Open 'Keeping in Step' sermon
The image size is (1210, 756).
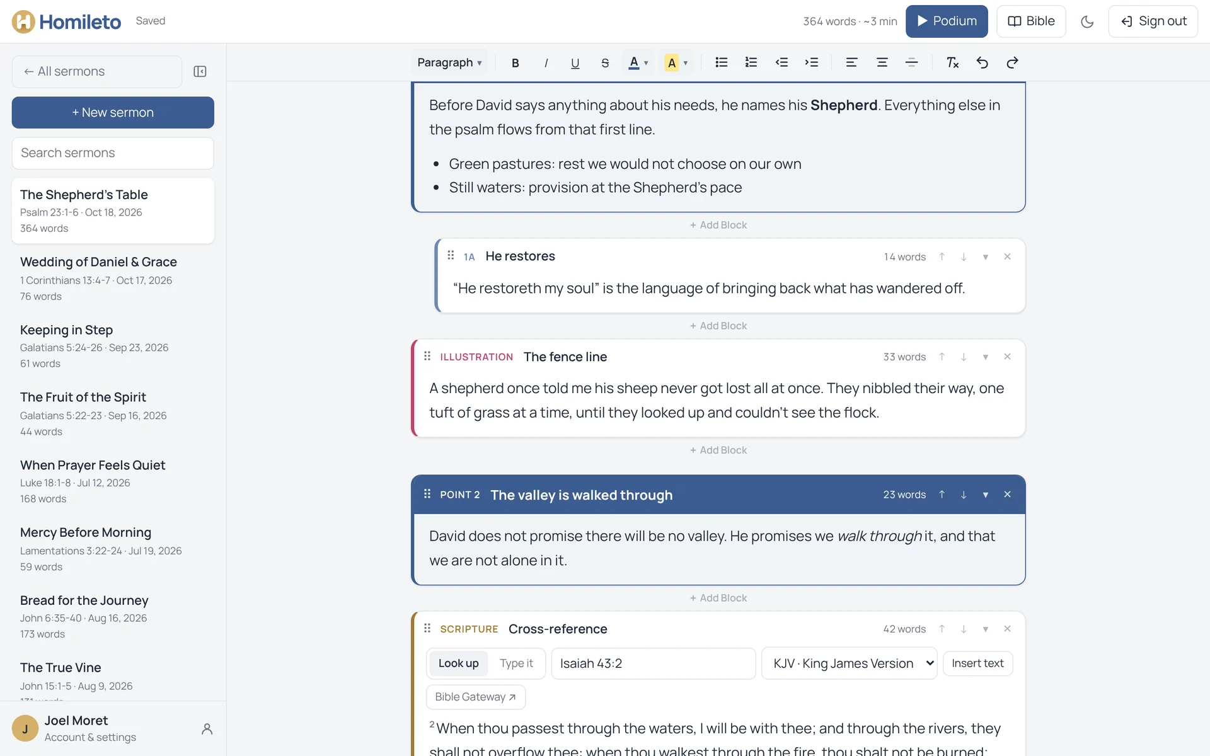click(113, 346)
